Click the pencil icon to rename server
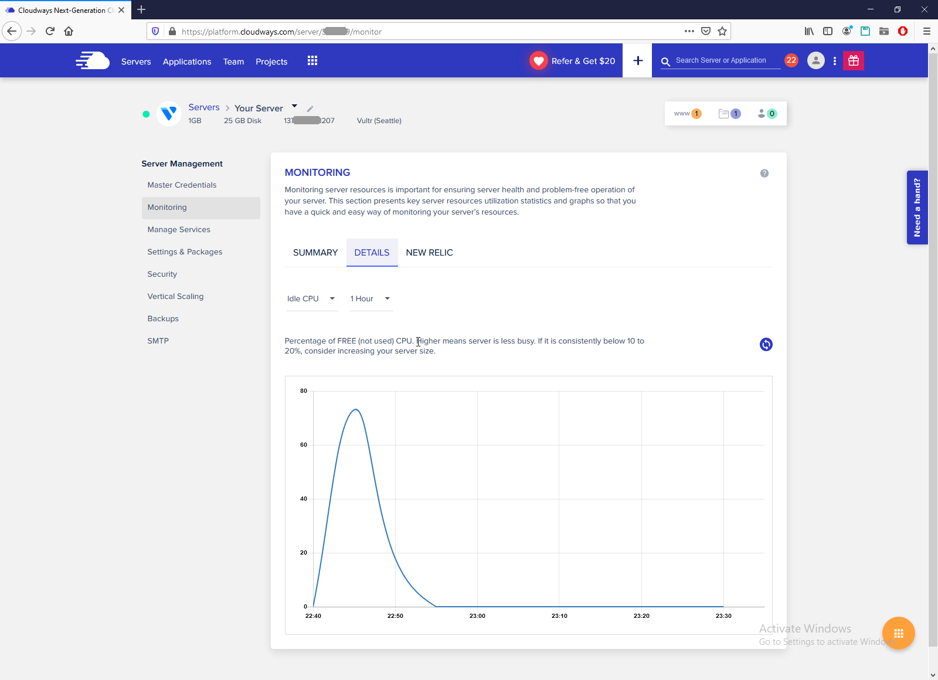 tap(310, 109)
